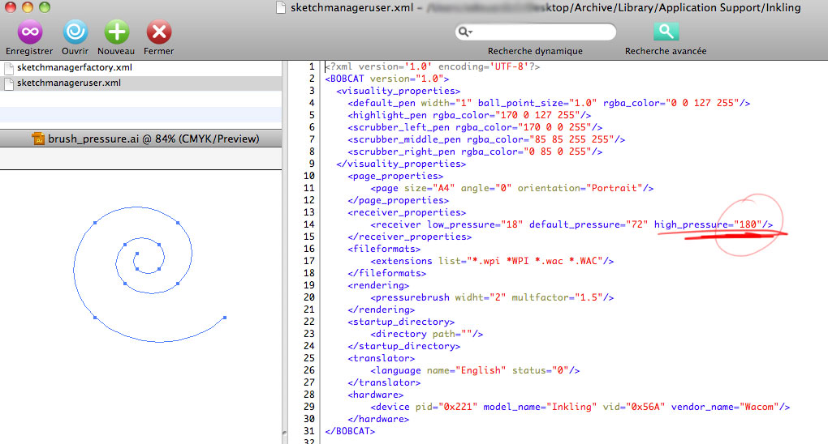Click the Ouvrir open-file icon
Screen dimensions: 828x444
75,32
